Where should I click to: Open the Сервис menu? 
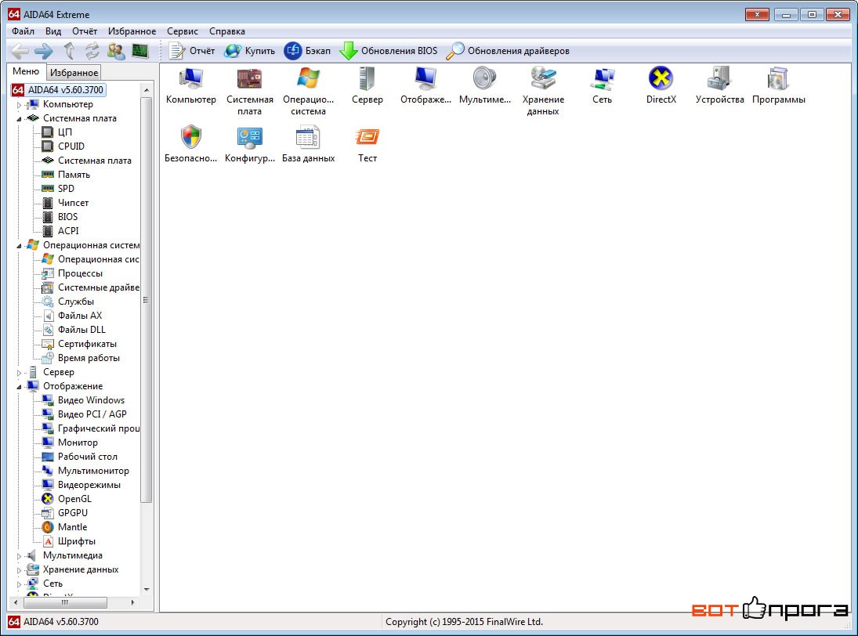coord(183,31)
